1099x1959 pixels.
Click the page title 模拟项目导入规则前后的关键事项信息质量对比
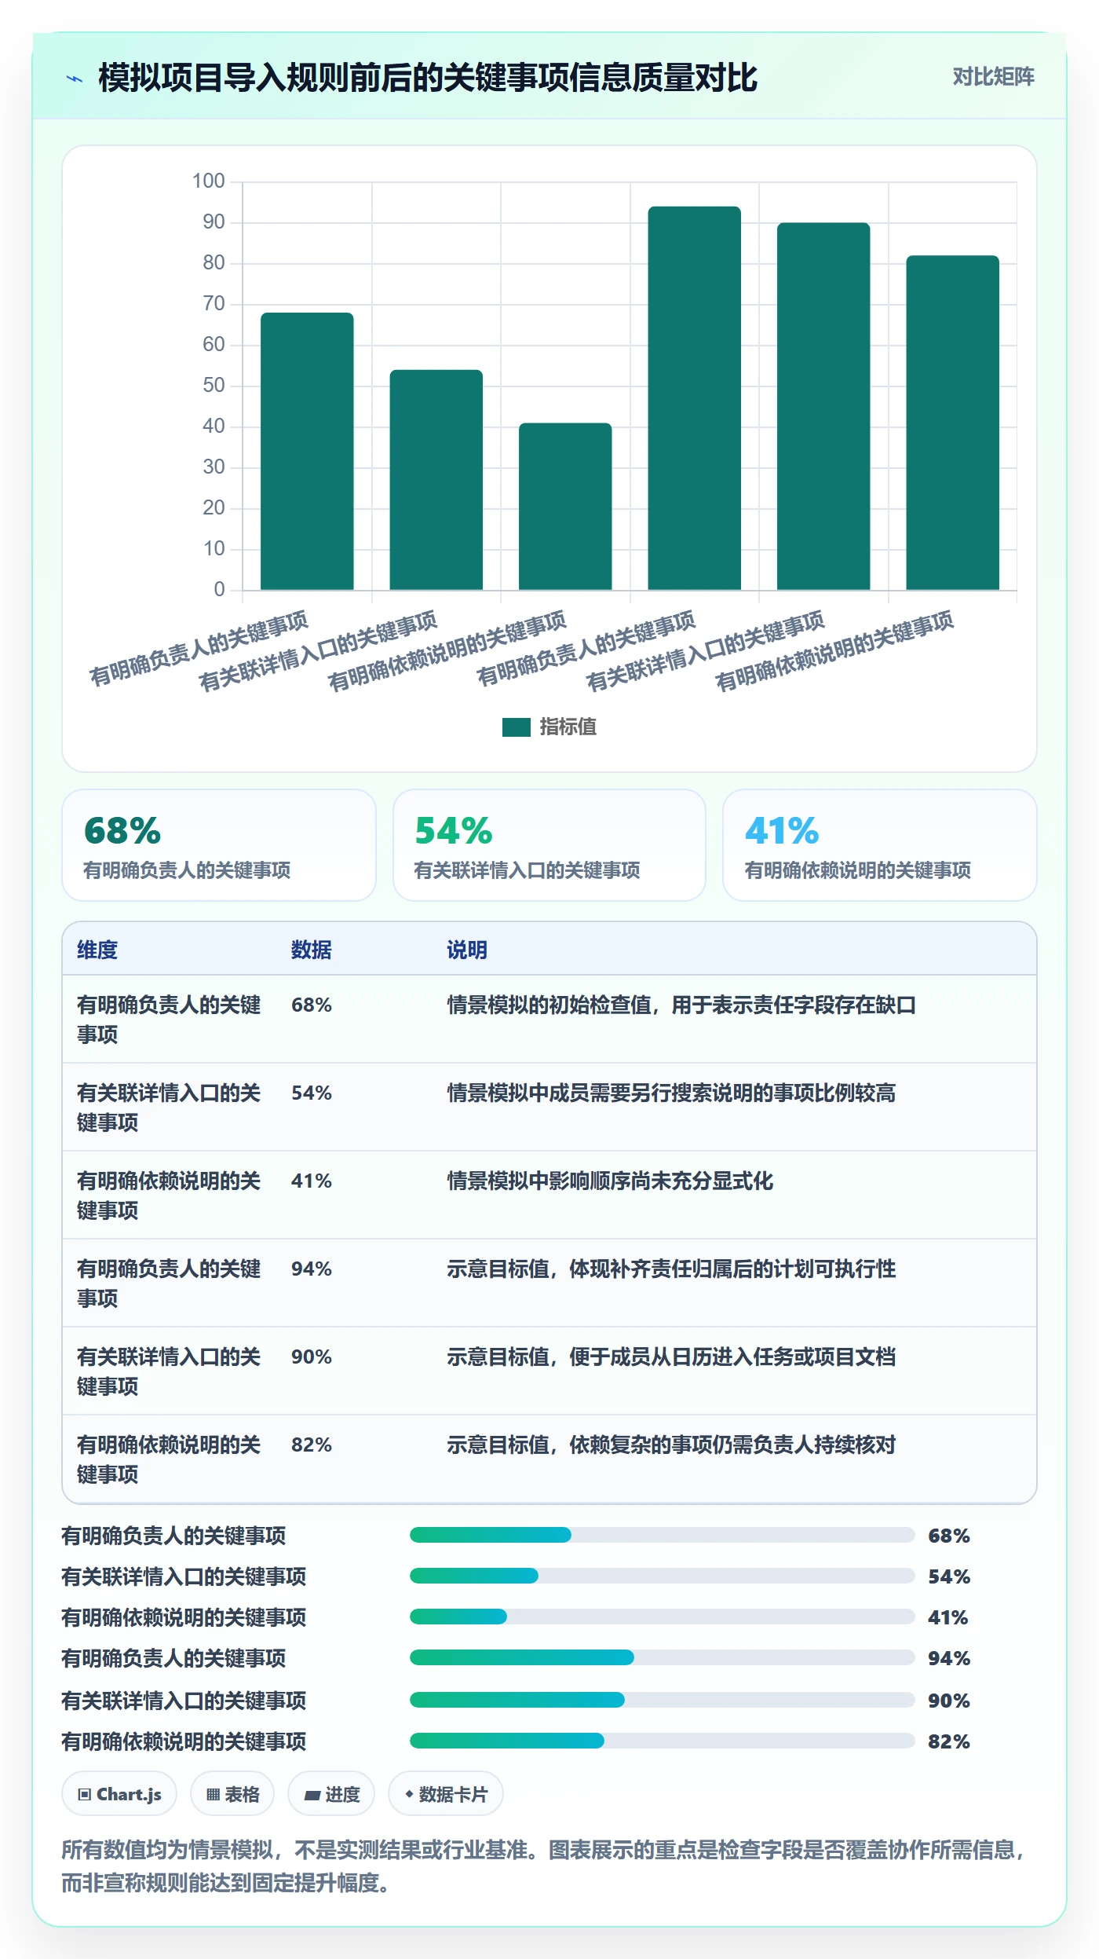click(x=428, y=78)
